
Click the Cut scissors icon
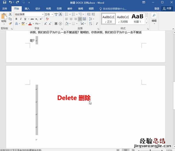[x=10, y=14]
